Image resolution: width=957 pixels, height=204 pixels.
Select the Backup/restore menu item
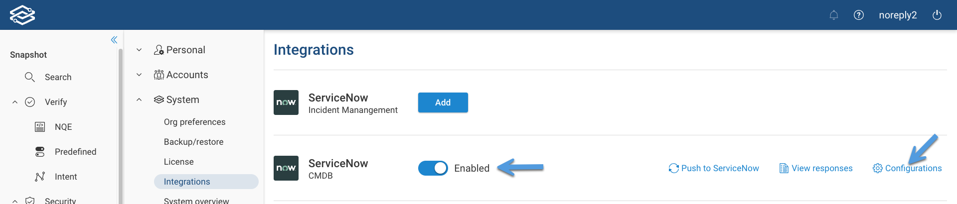coord(193,142)
